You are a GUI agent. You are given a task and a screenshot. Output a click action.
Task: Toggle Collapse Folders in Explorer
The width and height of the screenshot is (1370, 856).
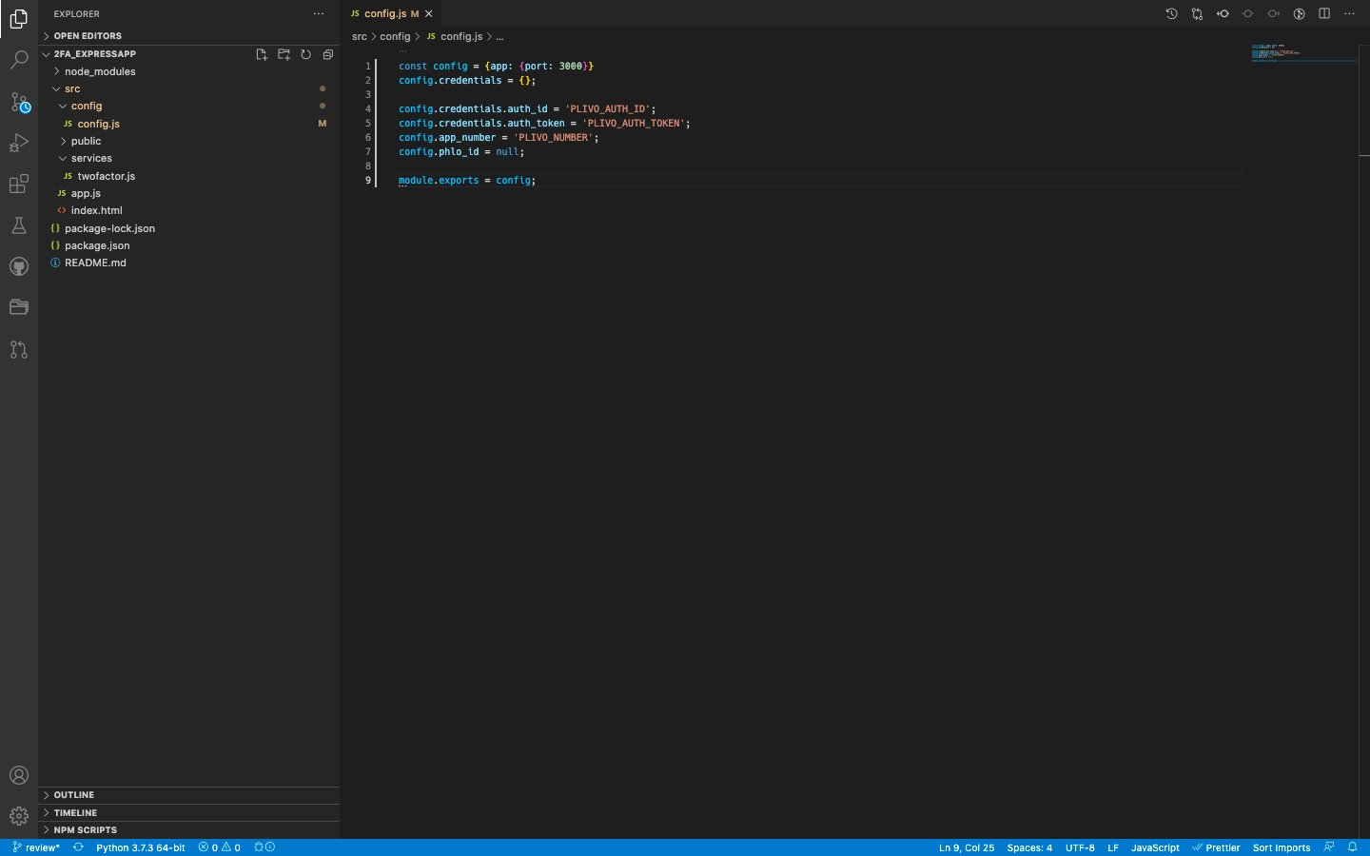327,54
